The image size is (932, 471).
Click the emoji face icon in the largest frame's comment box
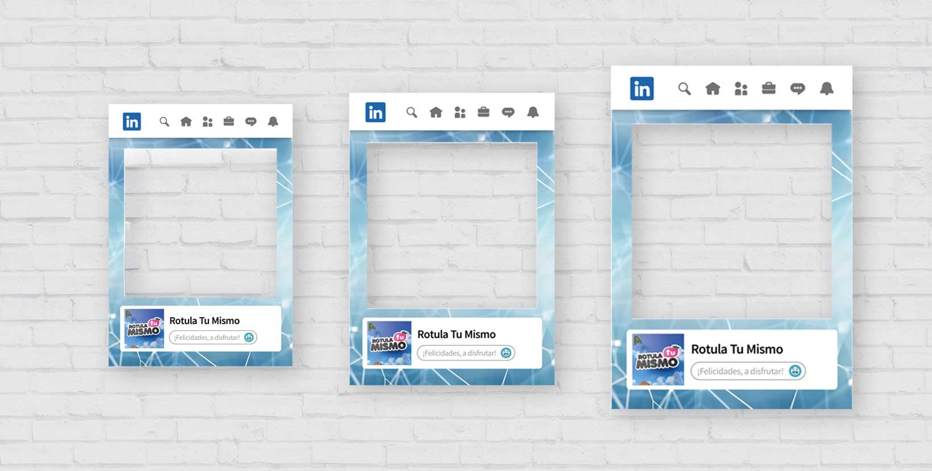pyautogui.click(x=795, y=371)
